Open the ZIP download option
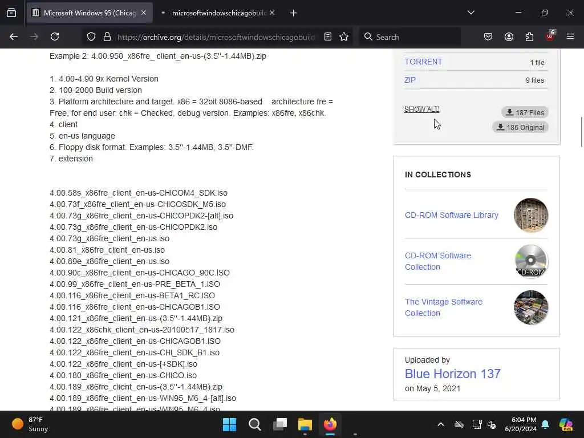584x438 pixels. click(x=410, y=80)
